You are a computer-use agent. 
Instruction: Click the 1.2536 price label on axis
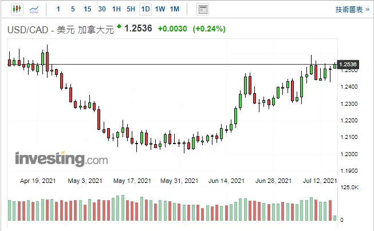click(348, 64)
